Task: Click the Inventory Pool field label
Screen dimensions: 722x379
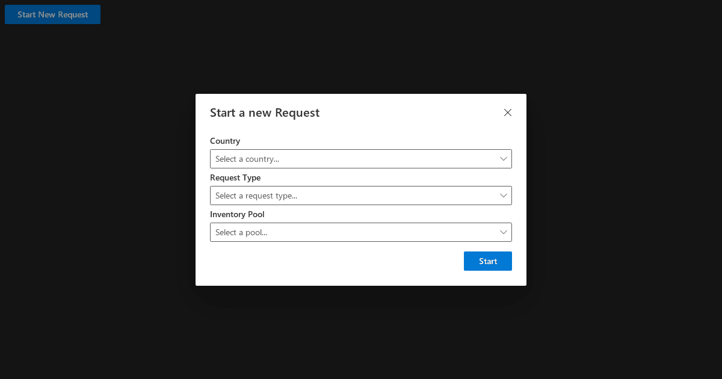Action: pyautogui.click(x=237, y=214)
